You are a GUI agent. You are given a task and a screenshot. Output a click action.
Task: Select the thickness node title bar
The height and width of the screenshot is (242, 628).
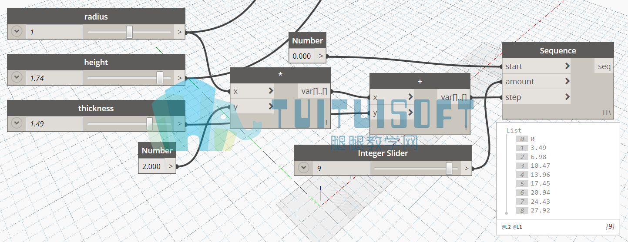96,109
